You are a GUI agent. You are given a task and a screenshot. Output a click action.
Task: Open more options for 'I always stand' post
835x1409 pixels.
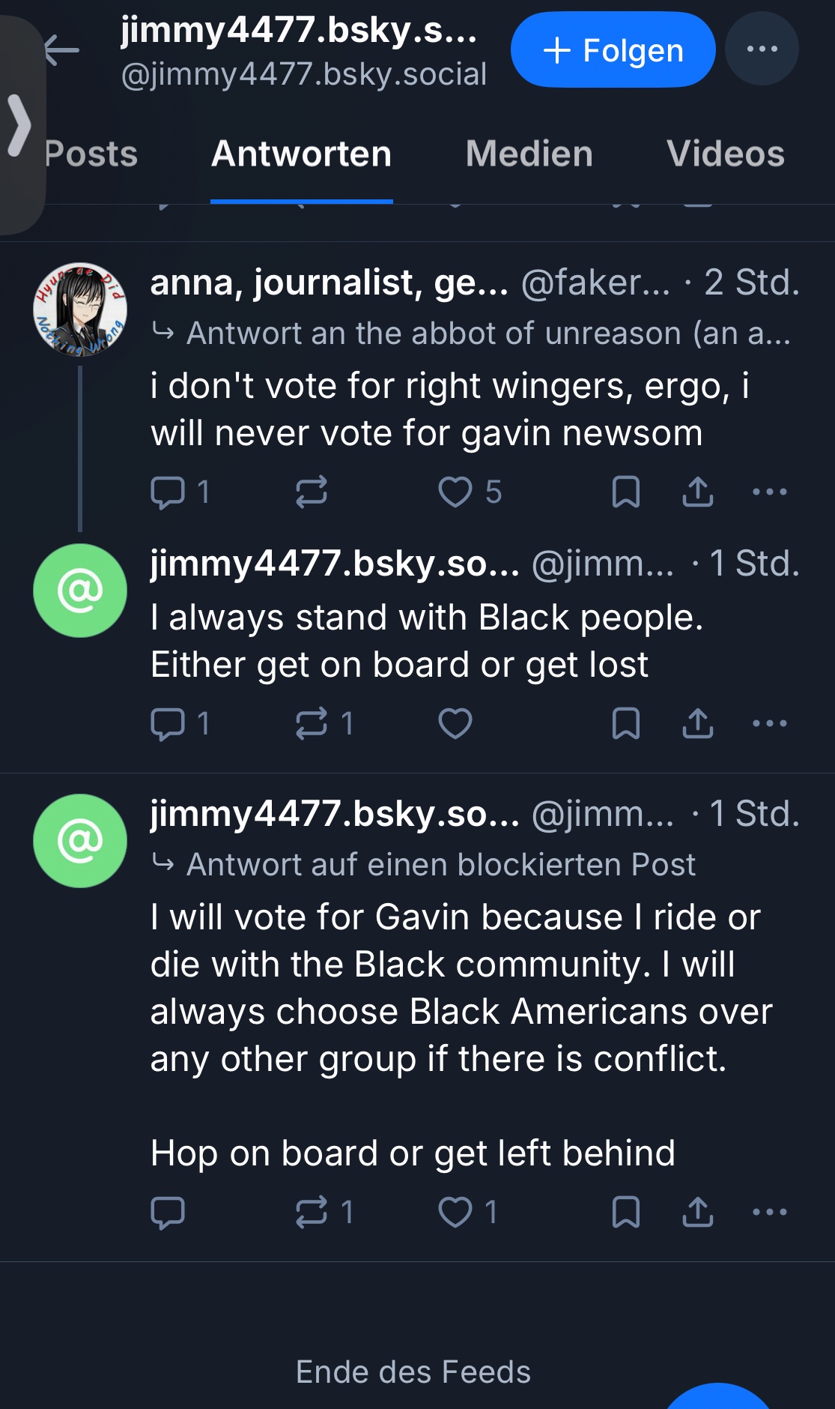pos(769,724)
